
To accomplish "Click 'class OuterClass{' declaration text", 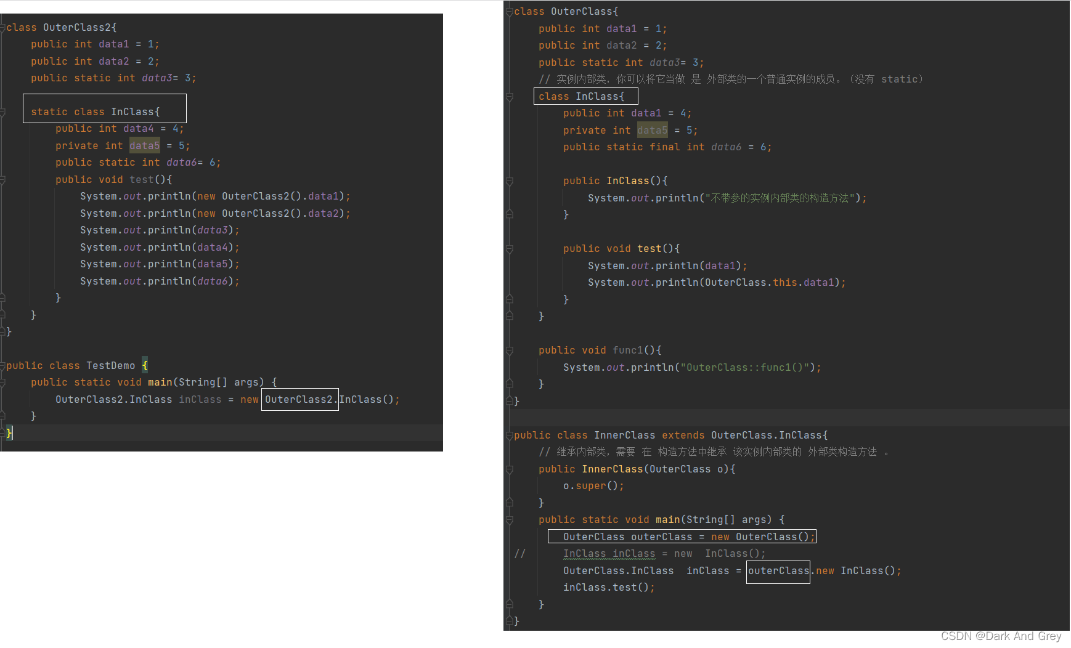I will pyautogui.click(x=566, y=12).
